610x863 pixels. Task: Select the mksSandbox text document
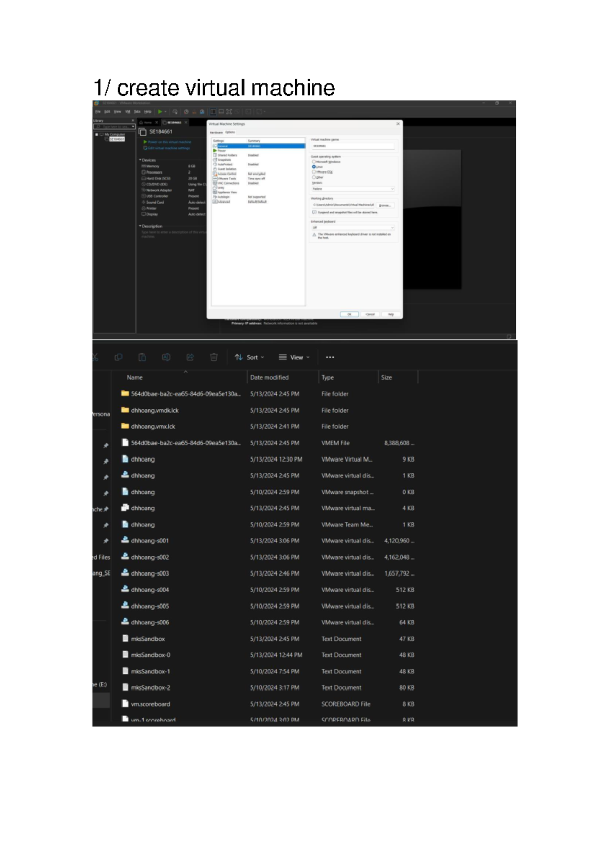coord(268,639)
